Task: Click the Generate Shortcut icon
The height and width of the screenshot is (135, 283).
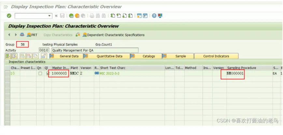Action: tap(145, 16)
